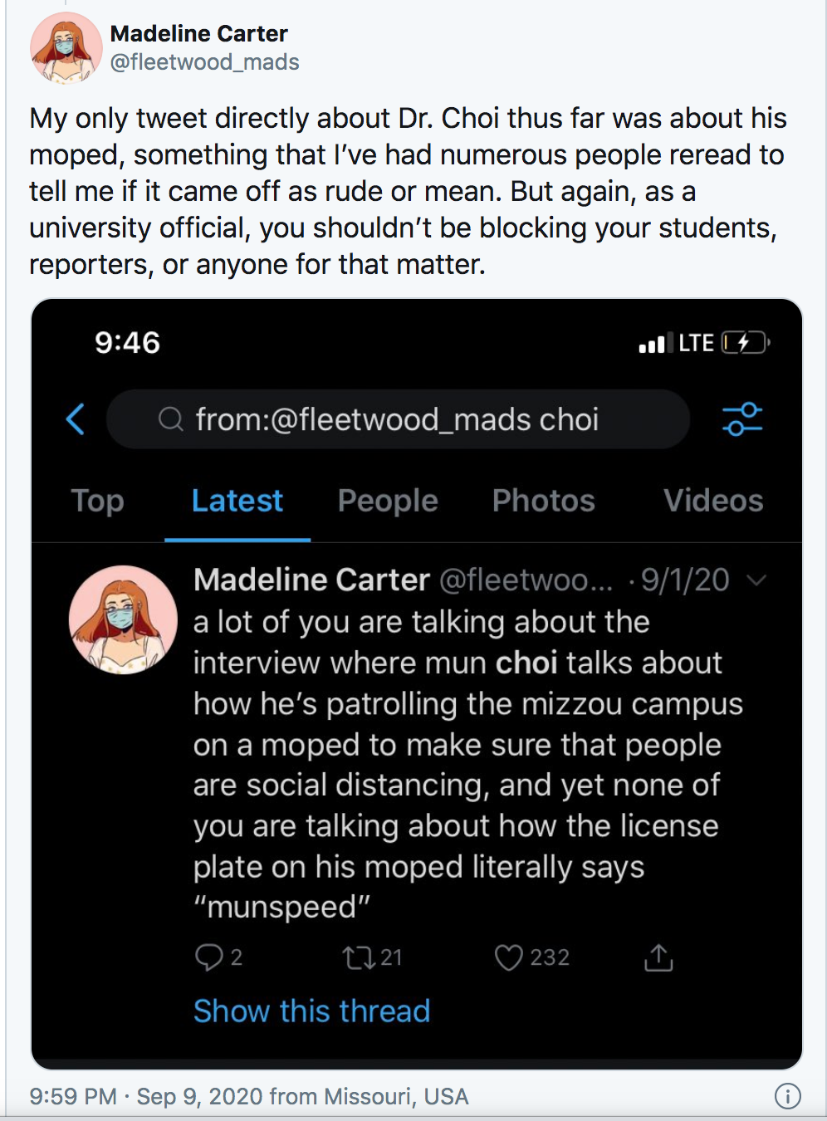Click the reply bubble icon

click(208, 957)
